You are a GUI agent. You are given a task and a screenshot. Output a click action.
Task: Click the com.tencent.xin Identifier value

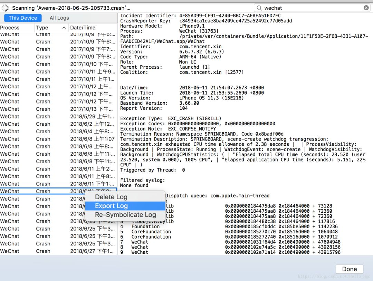click(x=200, y=47)
